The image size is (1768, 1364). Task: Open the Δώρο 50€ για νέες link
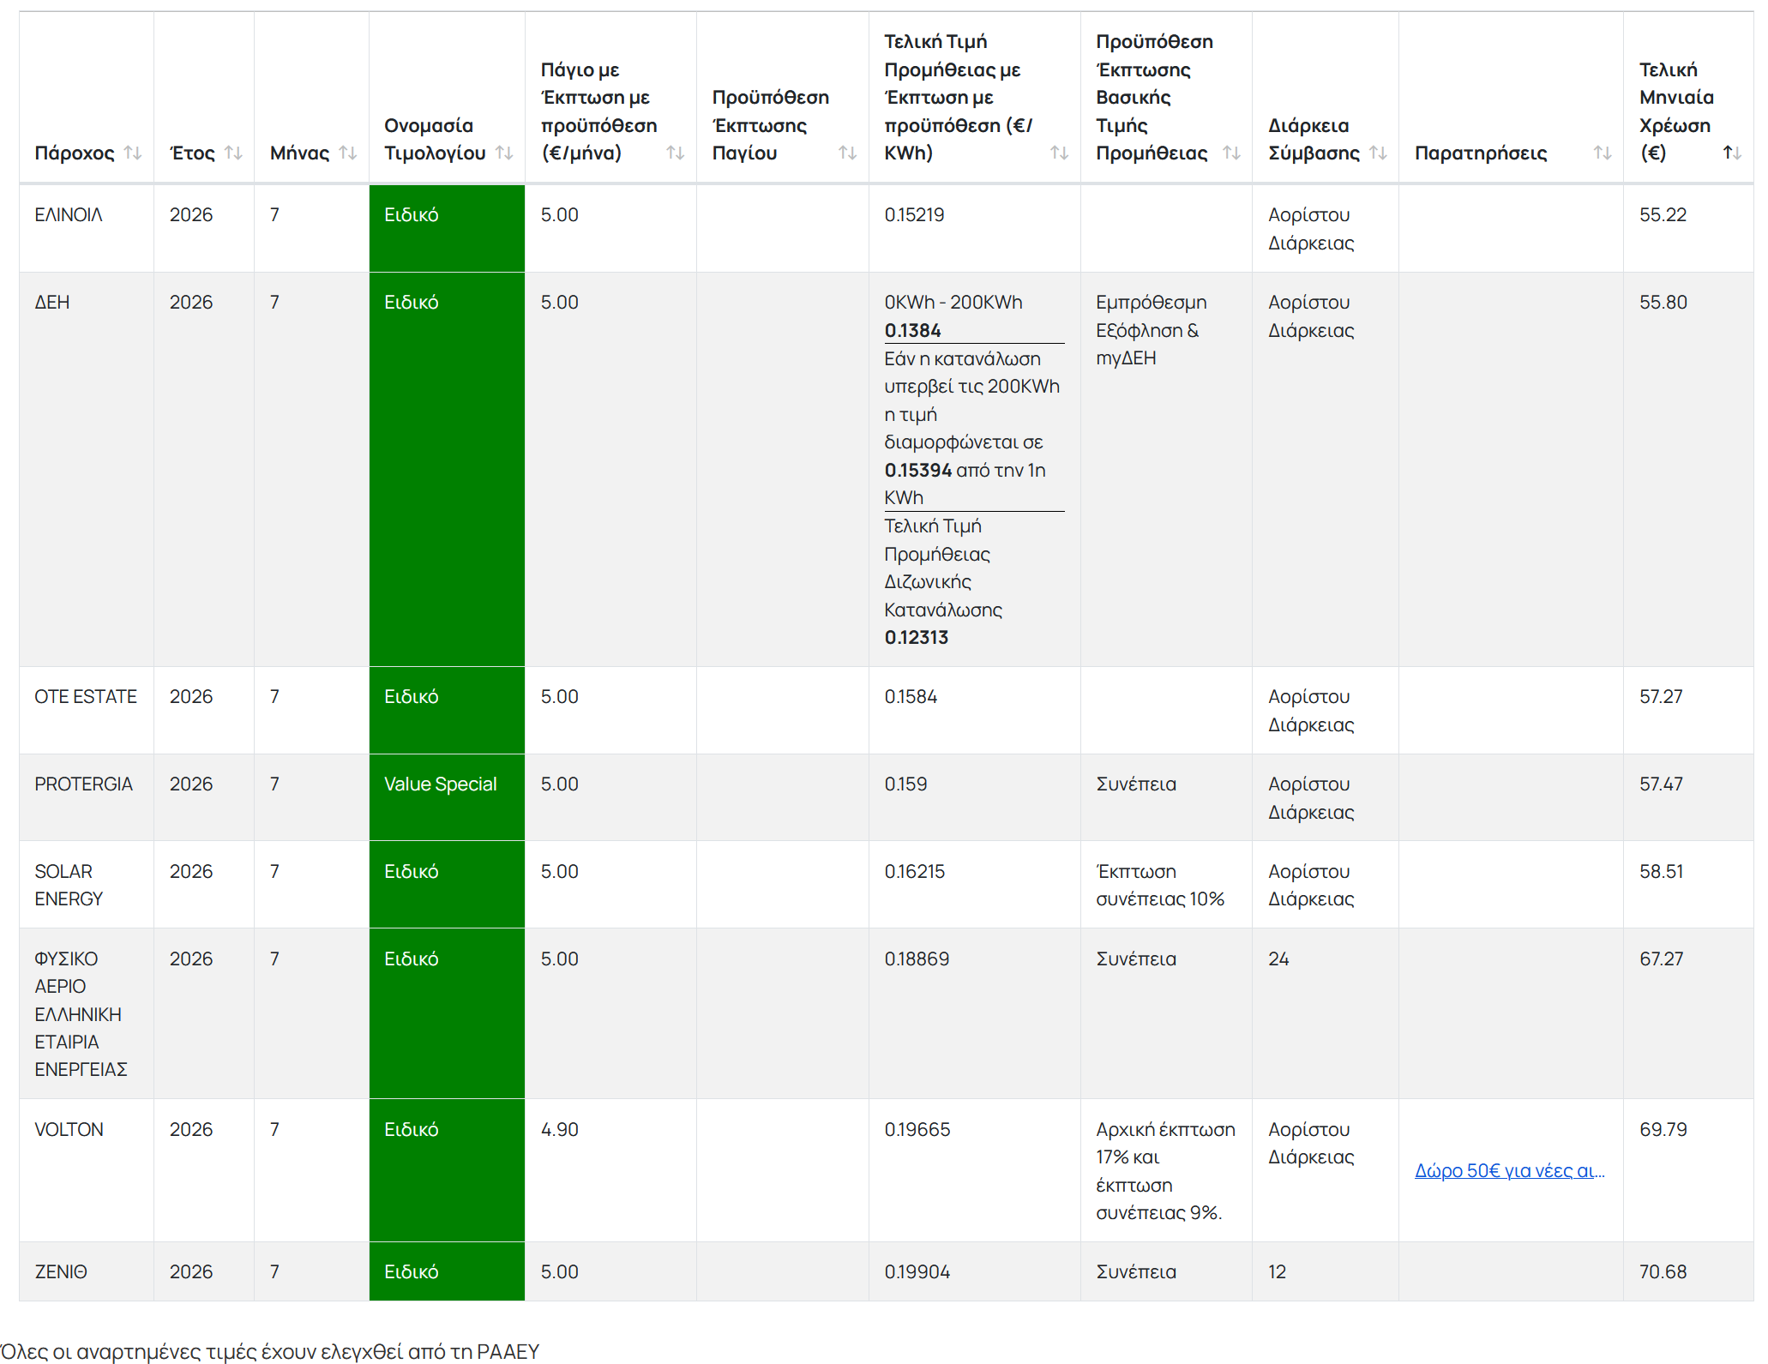tap(1509, 1170)
